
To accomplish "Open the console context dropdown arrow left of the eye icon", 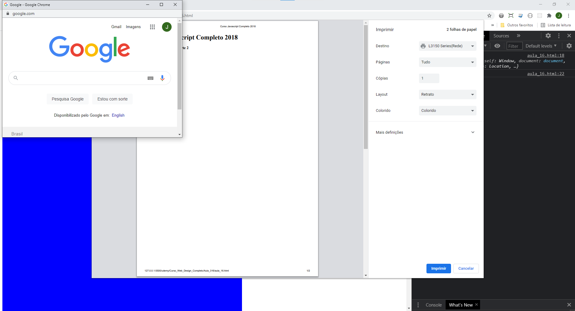I will coord(485,46).
